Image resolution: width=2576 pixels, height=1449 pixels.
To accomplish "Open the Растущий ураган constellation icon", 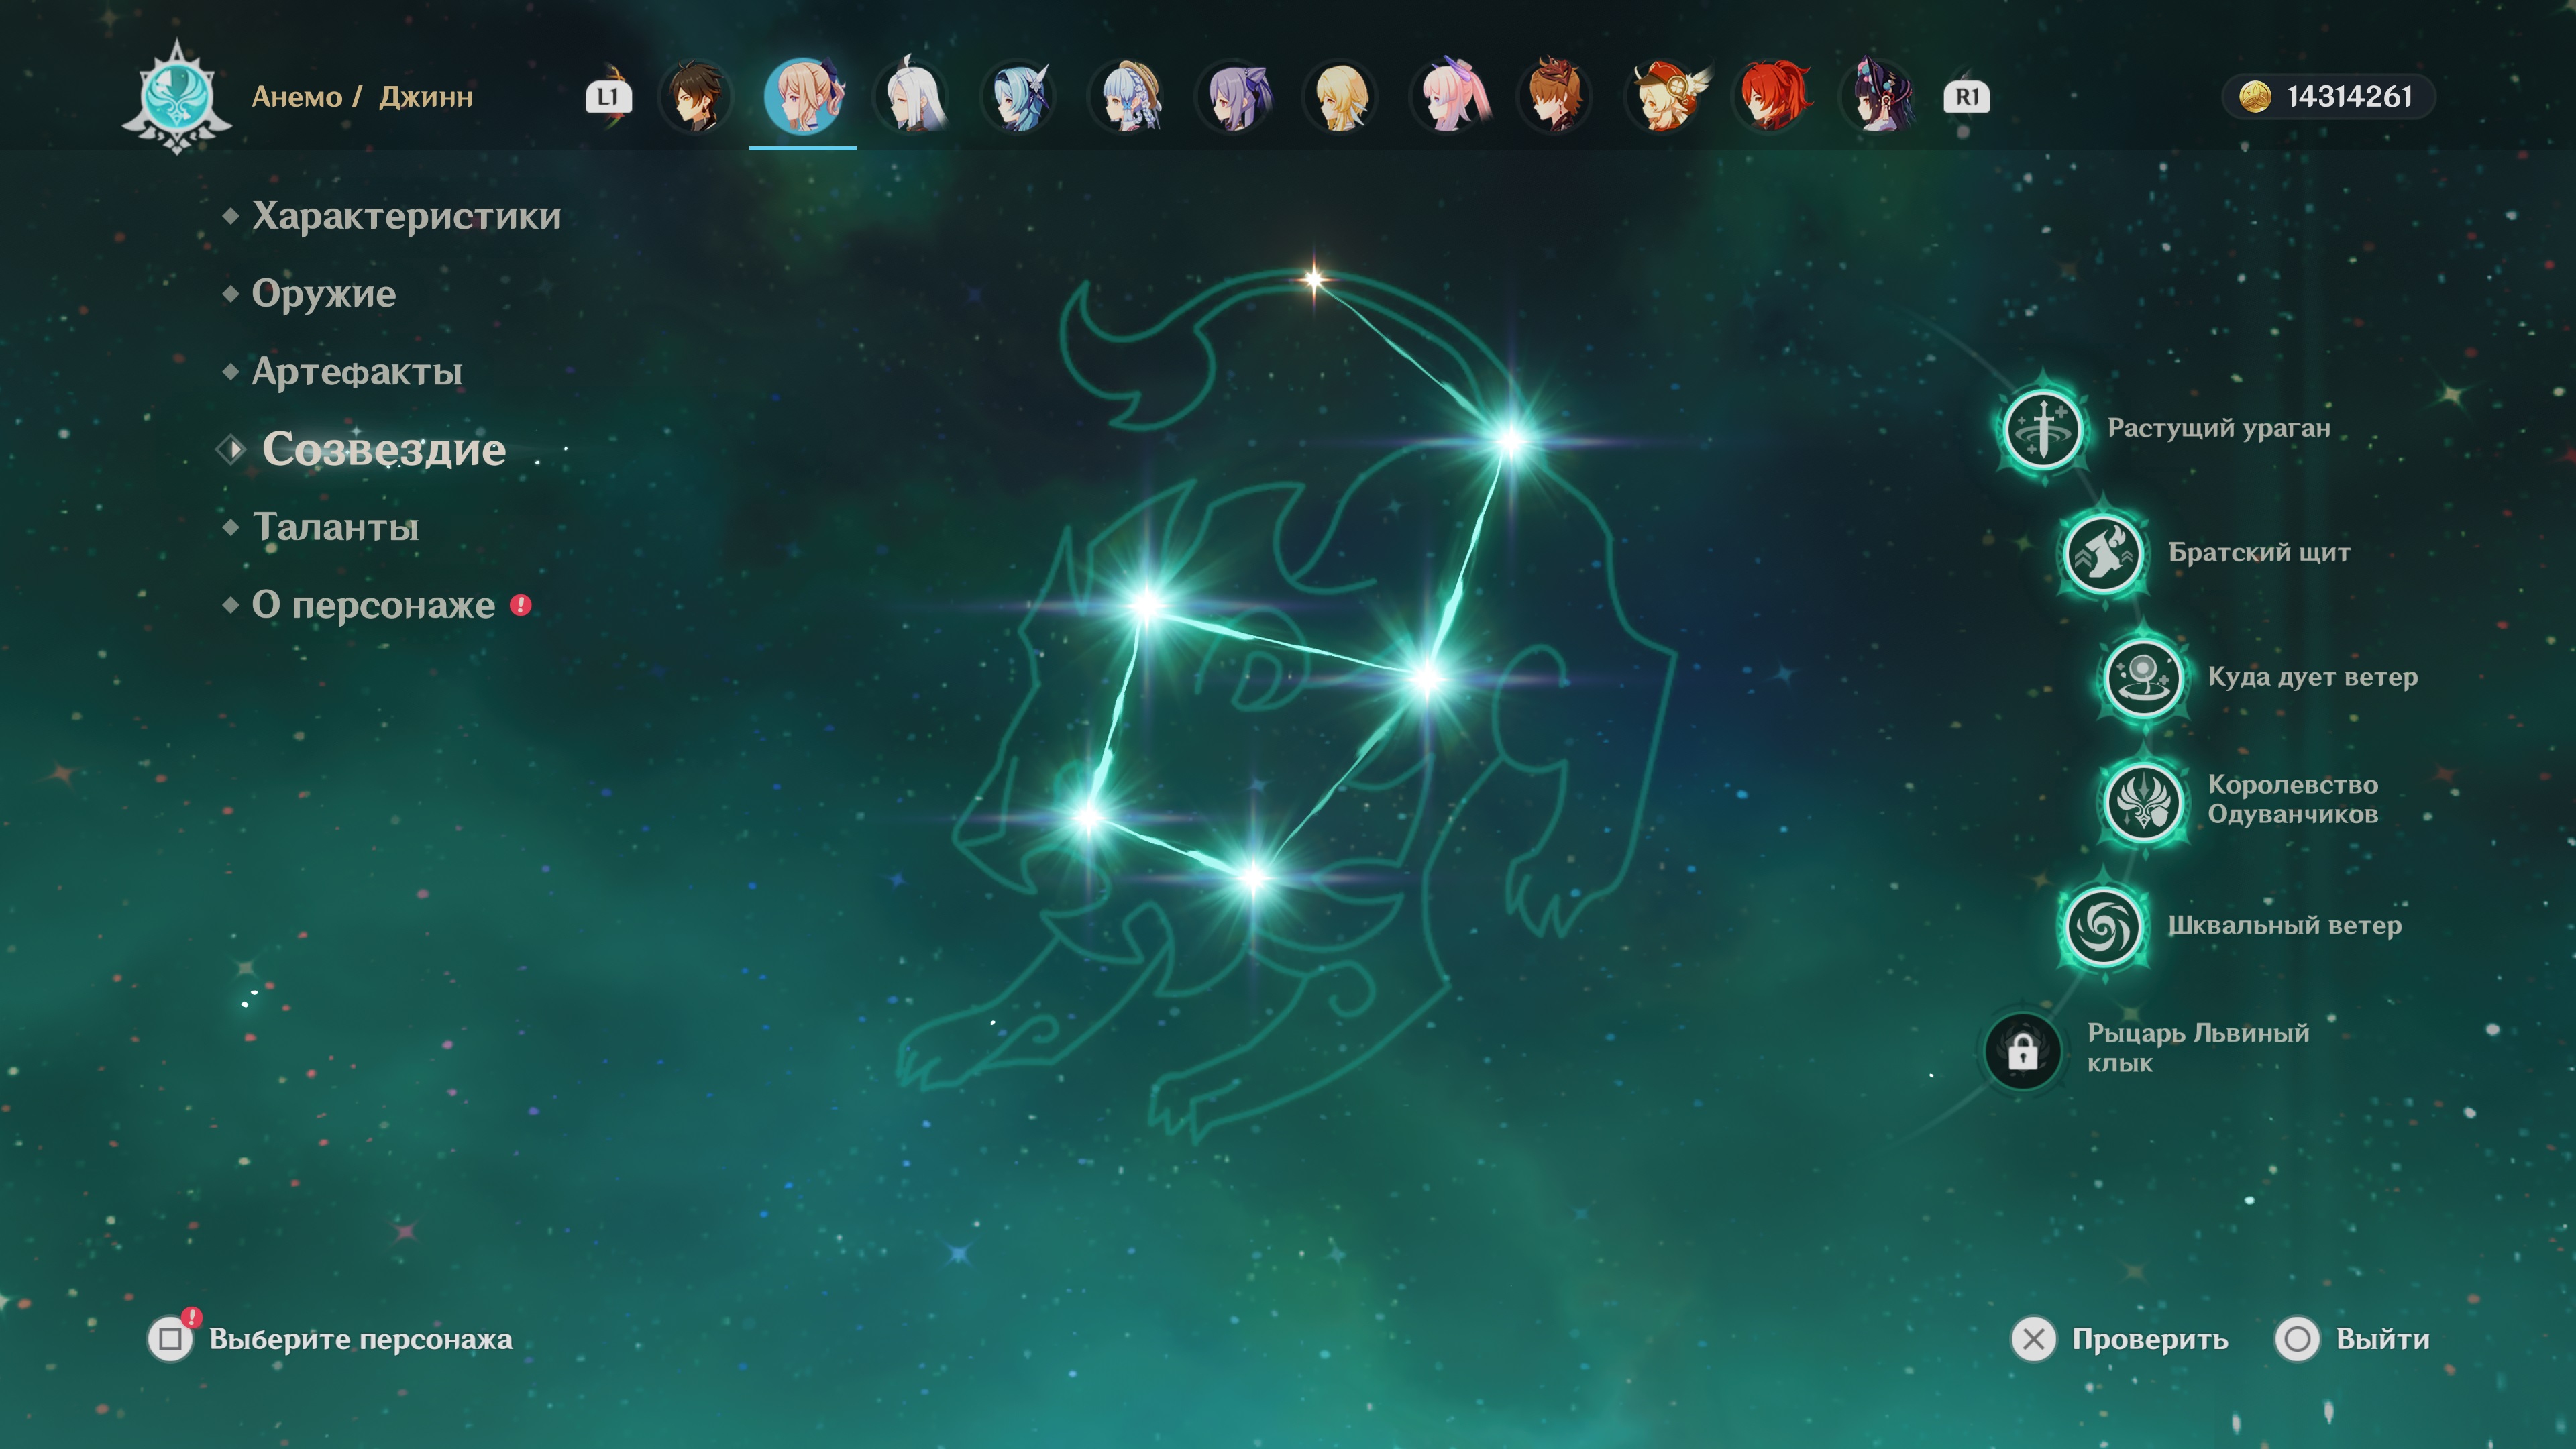I will (2043, 430).
